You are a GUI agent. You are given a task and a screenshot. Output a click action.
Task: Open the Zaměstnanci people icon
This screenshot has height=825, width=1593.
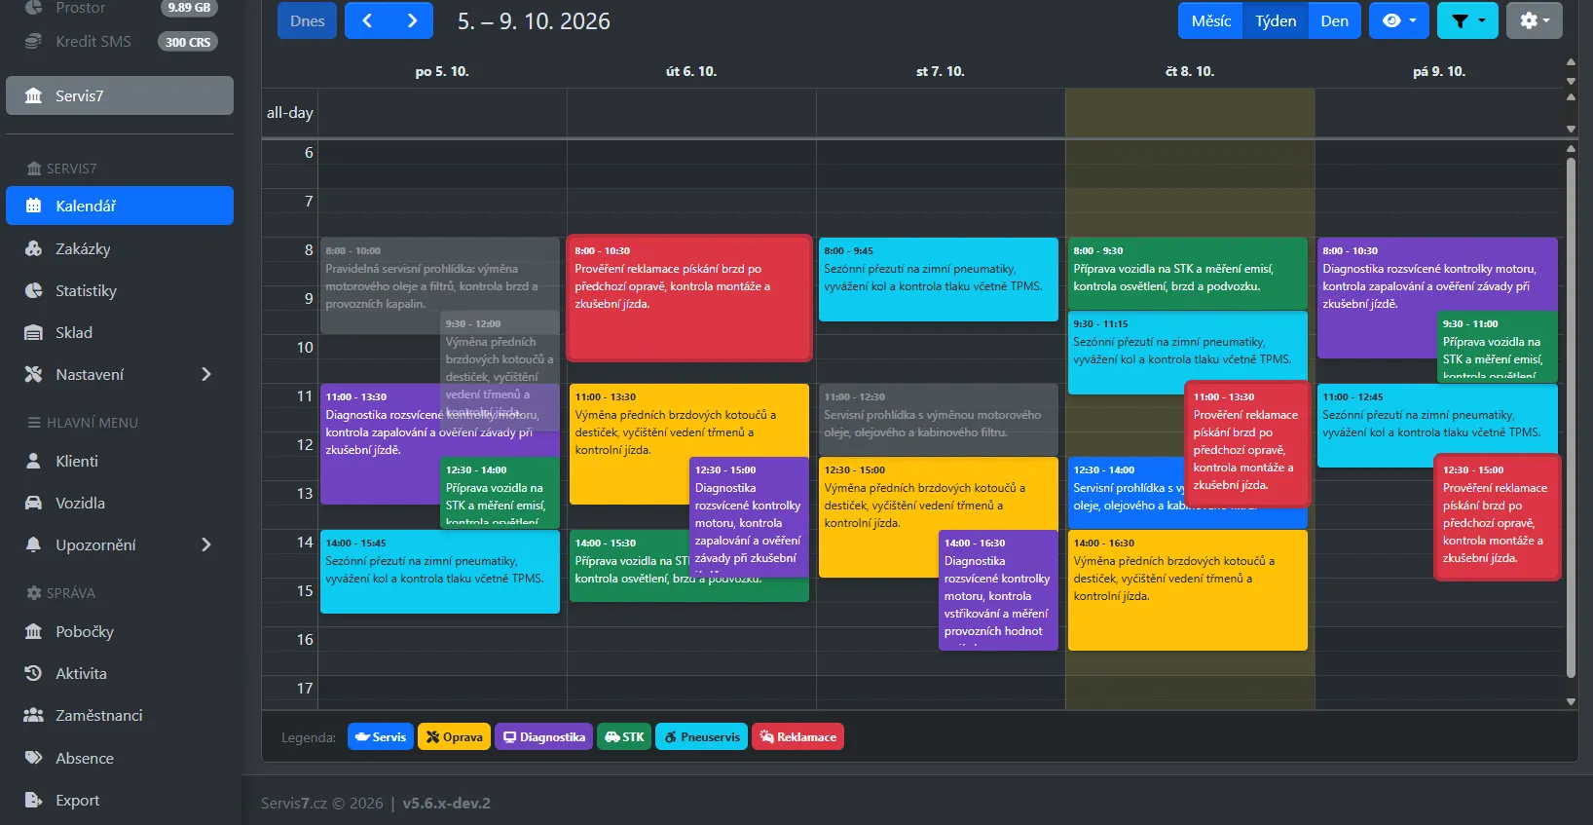click(x=33, y=715)
